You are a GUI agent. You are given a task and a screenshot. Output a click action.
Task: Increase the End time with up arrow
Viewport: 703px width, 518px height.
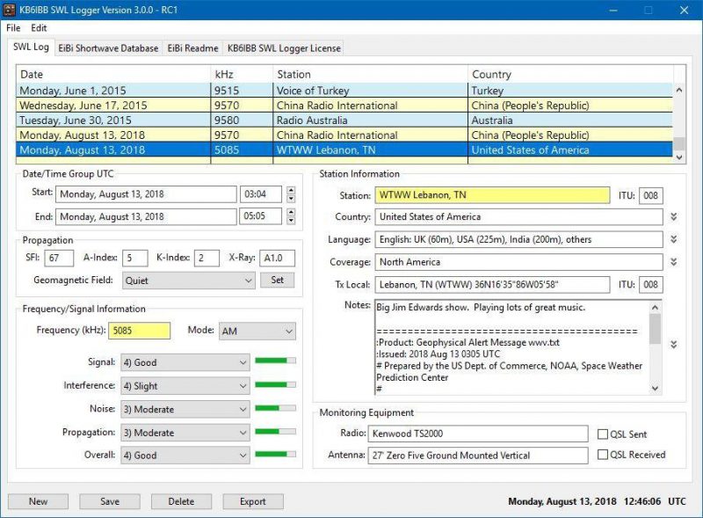[291, 212]
